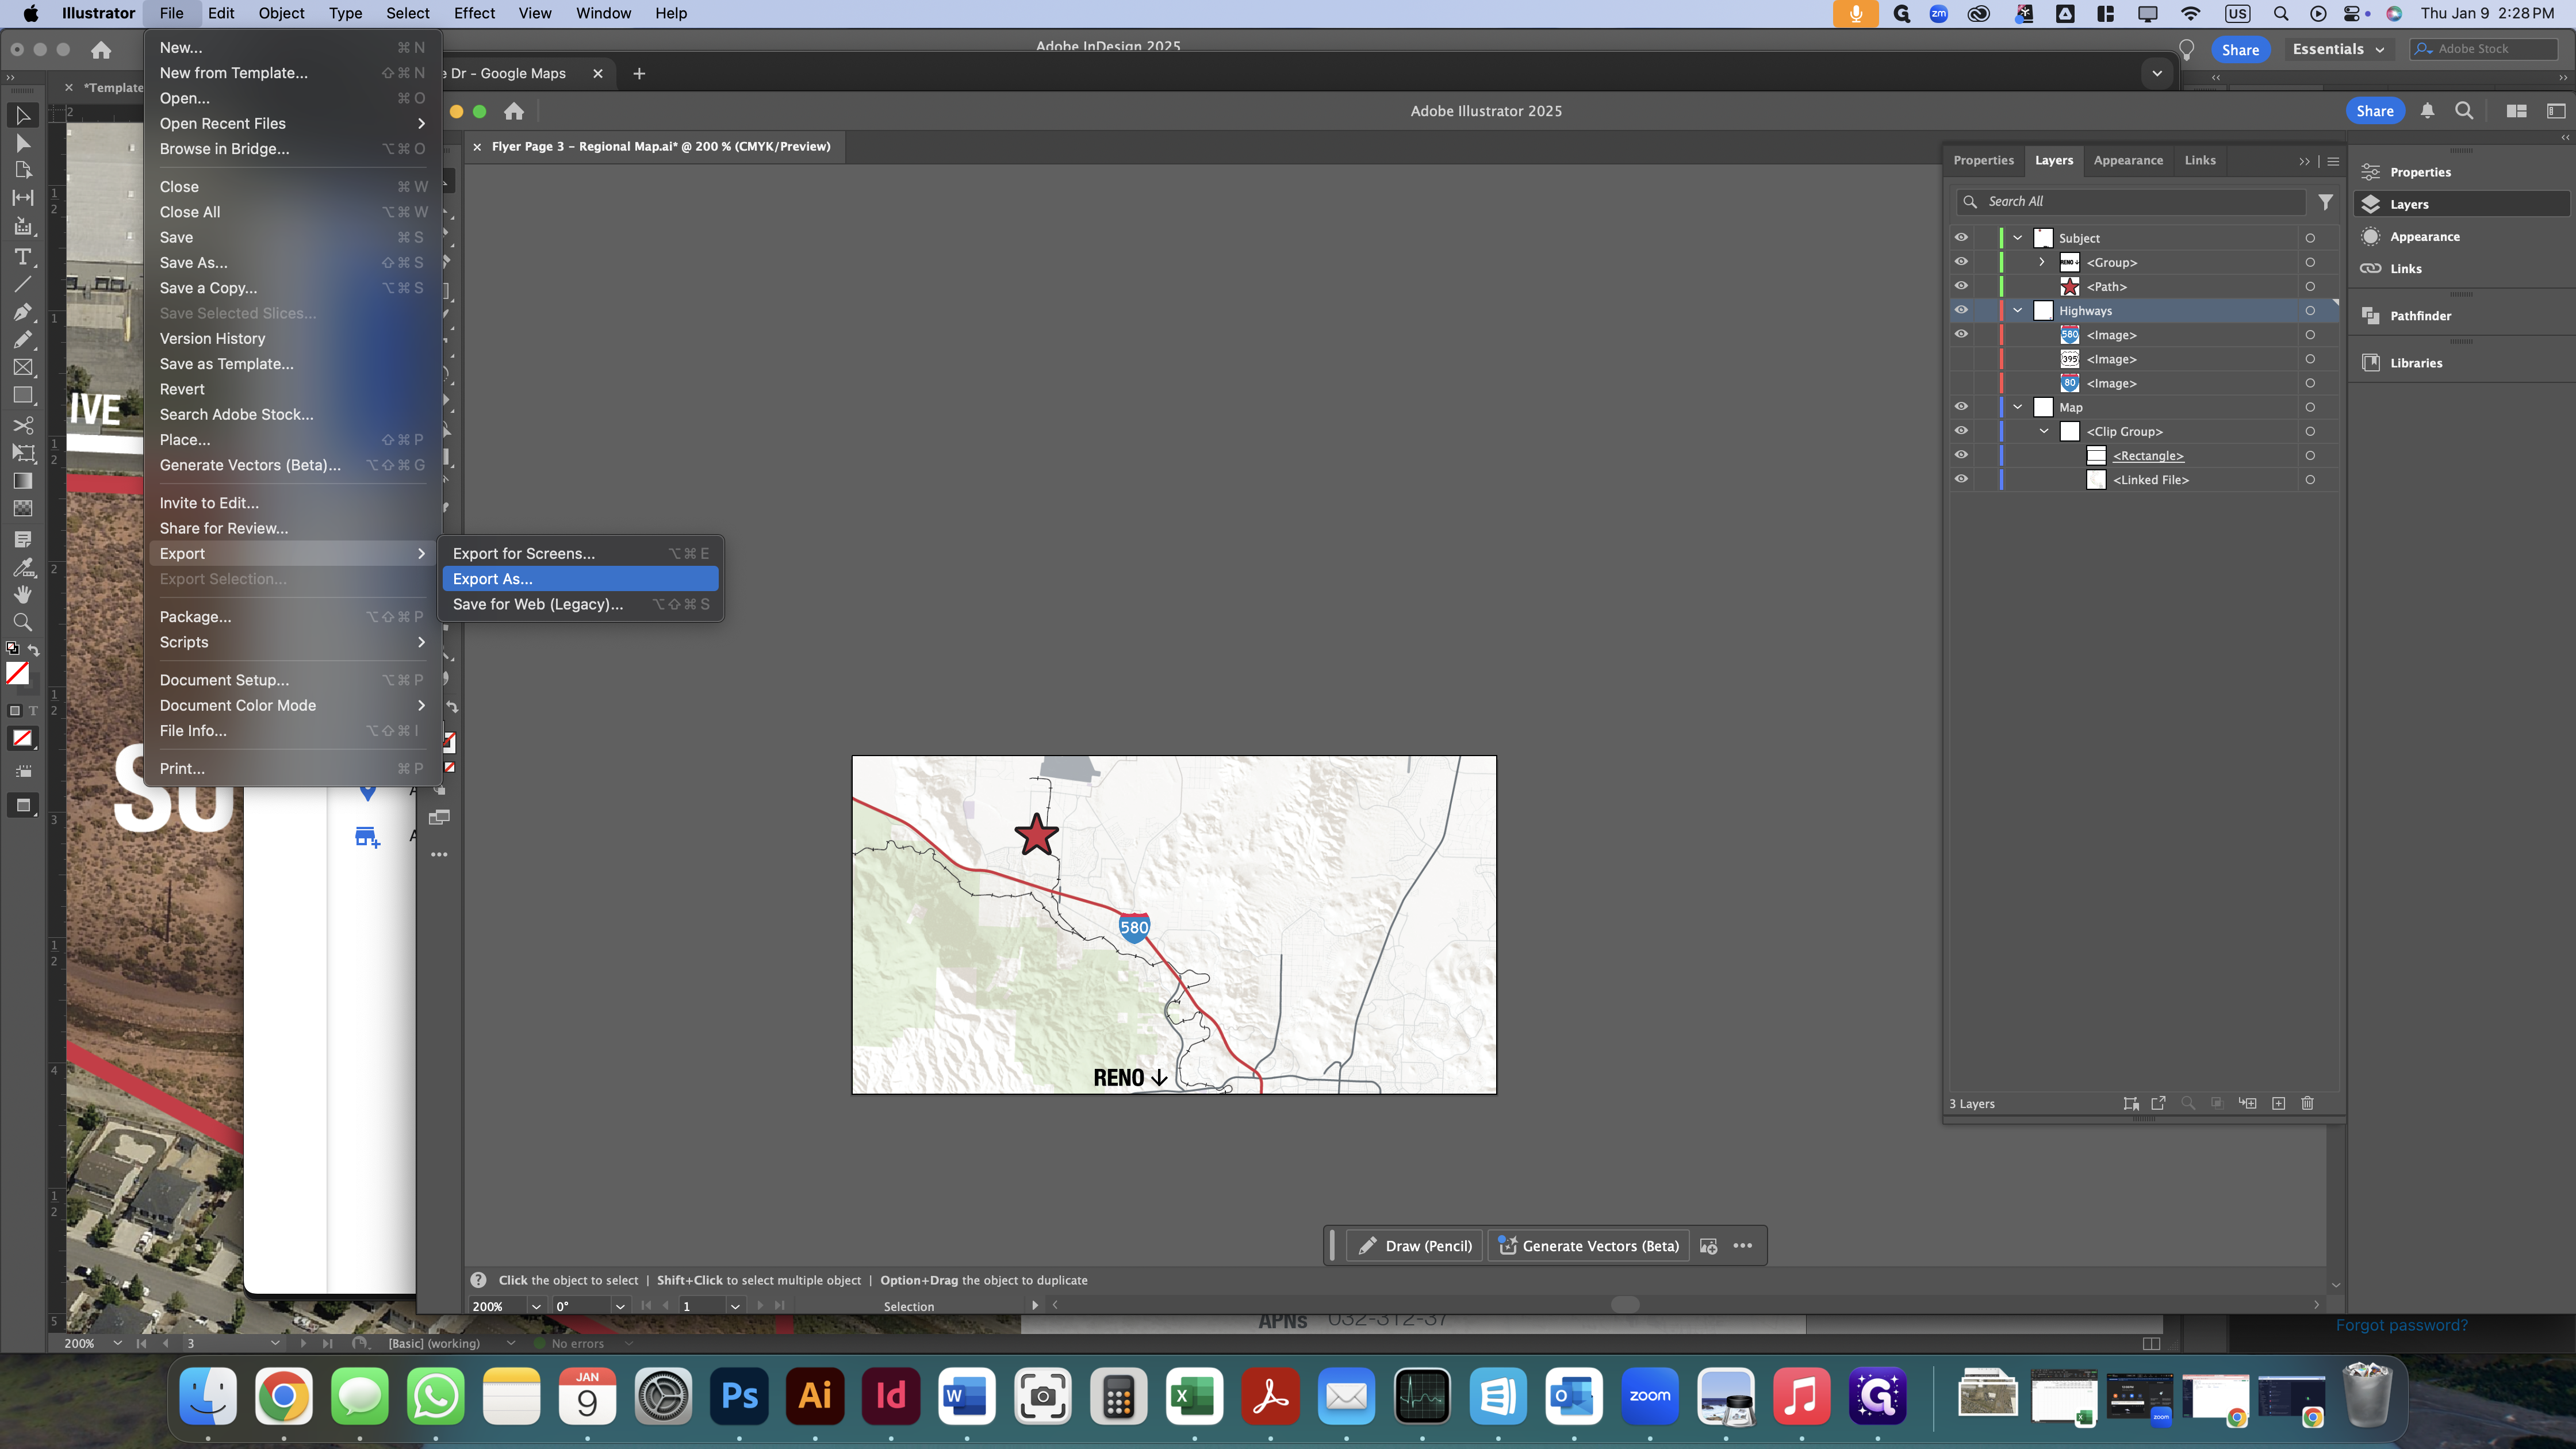The width and height of the screenshot is (2576, 1449).
Task: Toggle visibility of the Map layer
Action: pos(1961,407)
